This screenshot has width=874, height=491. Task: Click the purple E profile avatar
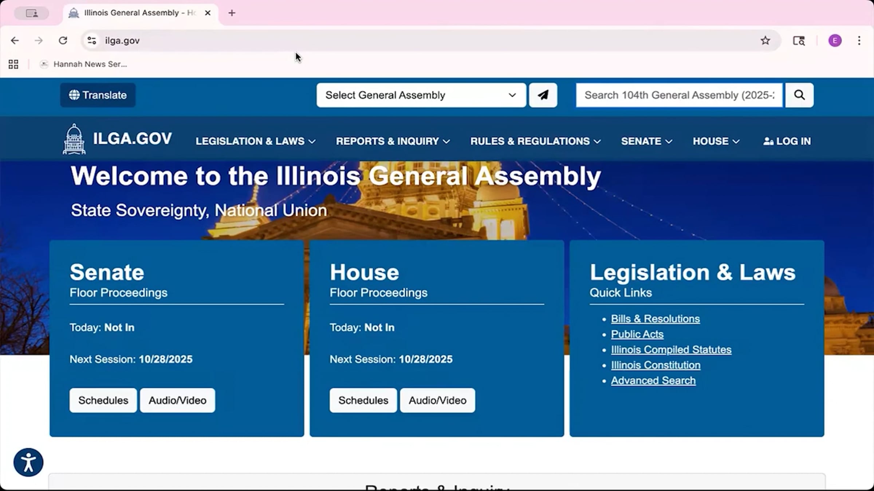[835, 40]
